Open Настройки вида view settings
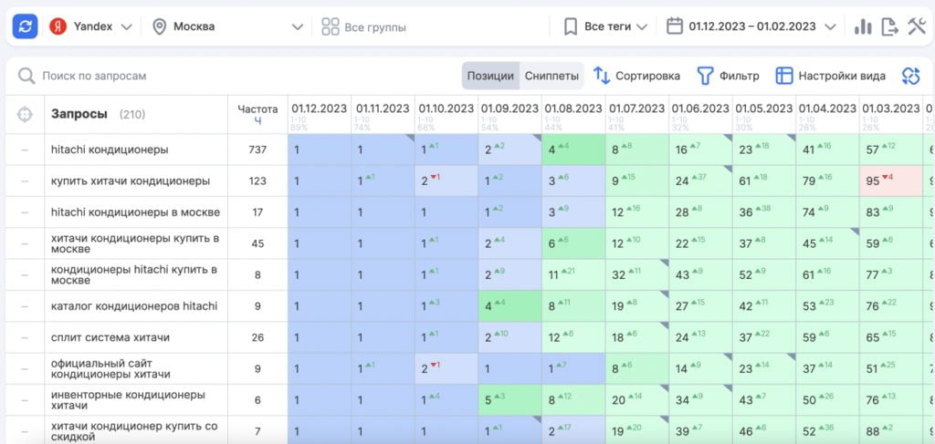 tap(830, 76)
